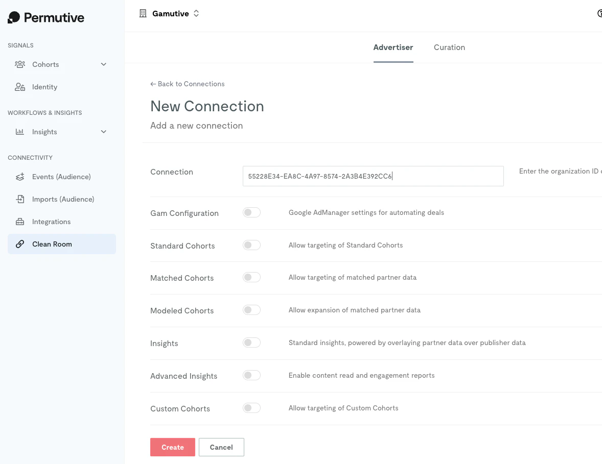Select the Advertiser tab

(x=393, y=47)
